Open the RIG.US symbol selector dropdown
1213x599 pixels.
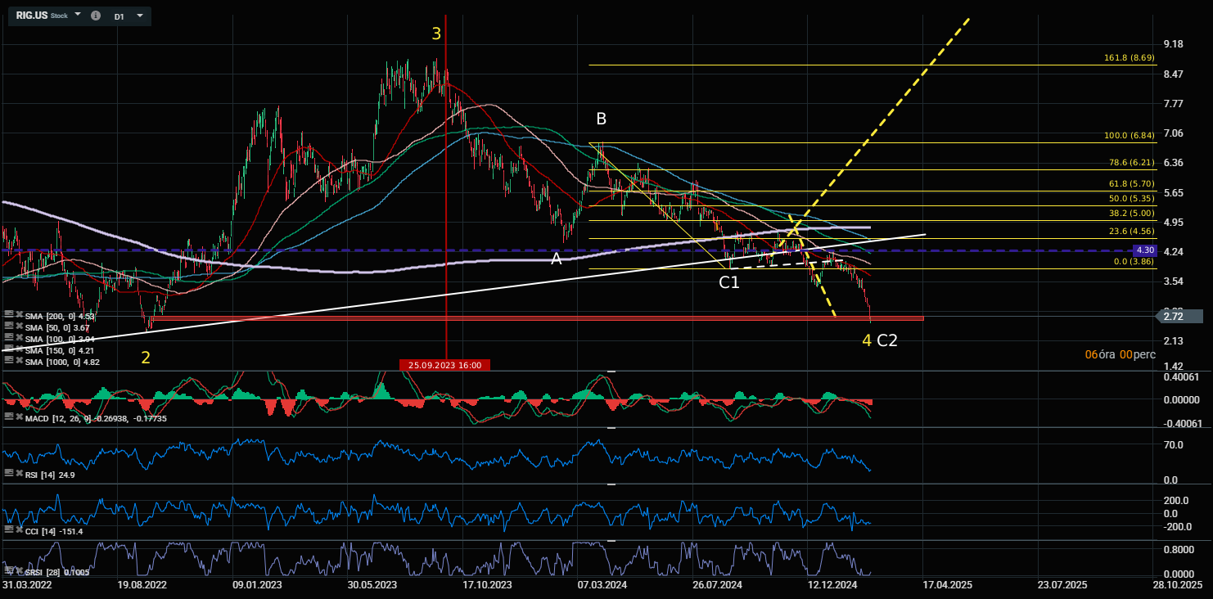coord(78,16)
